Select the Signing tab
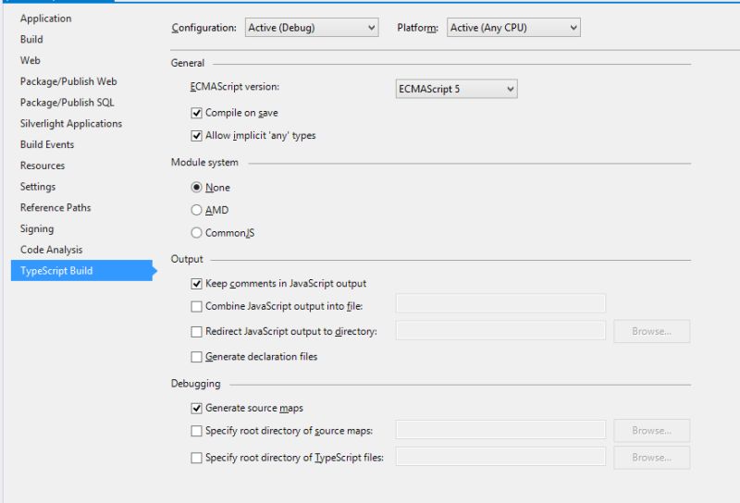 point(37,229)
